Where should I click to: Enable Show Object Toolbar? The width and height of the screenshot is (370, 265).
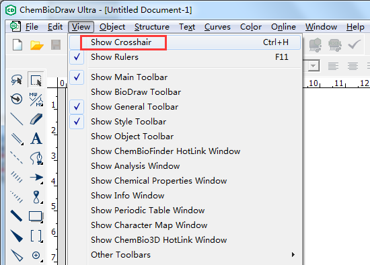point(185,137)
